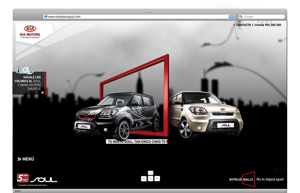Click the right arrow key
The height and width of the screenshot is (193, 300).
click(157, 179)
